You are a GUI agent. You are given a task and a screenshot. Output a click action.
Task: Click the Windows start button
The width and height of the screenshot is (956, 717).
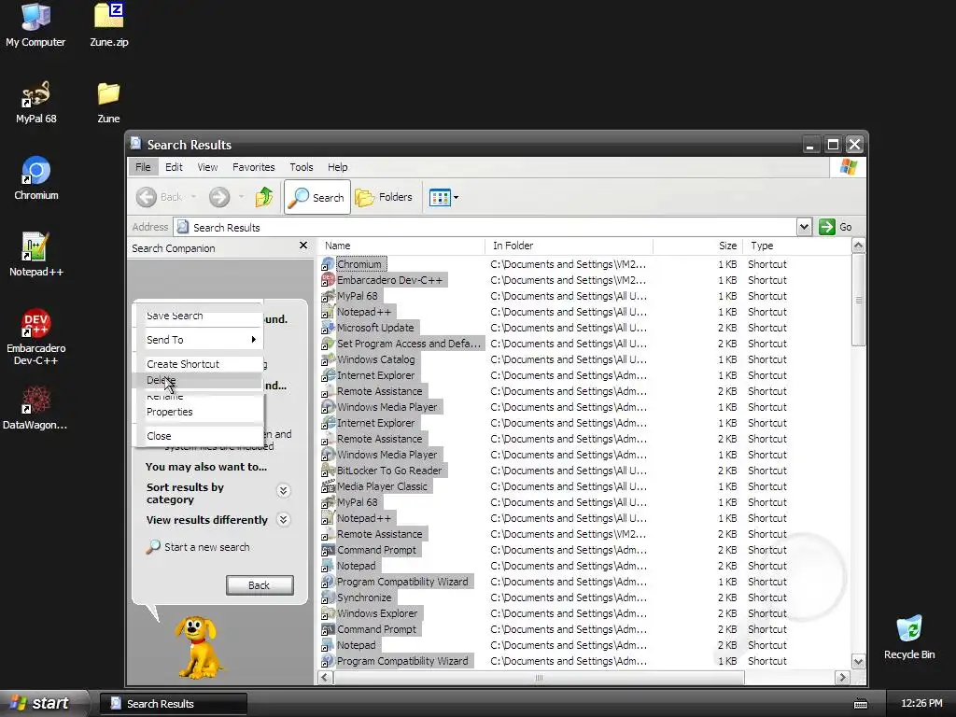(x=43, y=703)
